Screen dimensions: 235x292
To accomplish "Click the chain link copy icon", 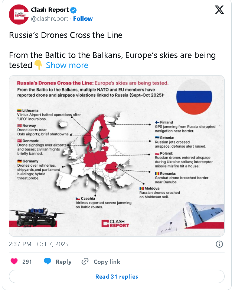I will click(85, 261).
